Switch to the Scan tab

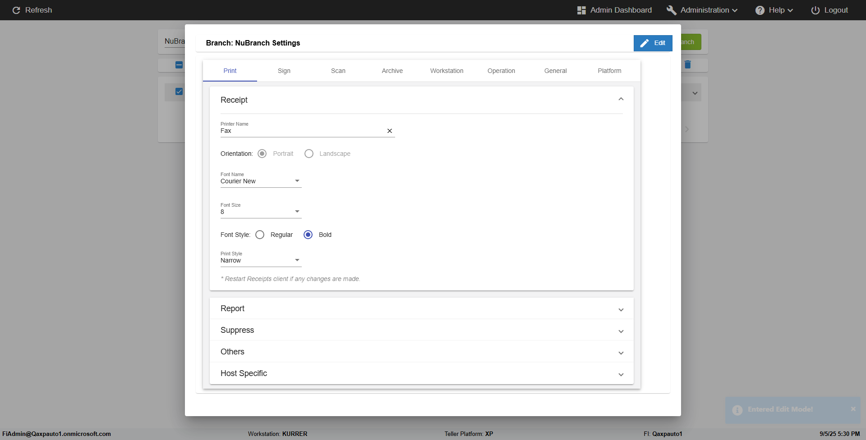coord(338,71)
